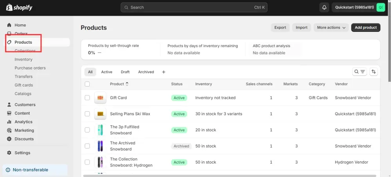Click the Vendor column header
Viewport: 391px width, 177px height.
pos(341,84)
